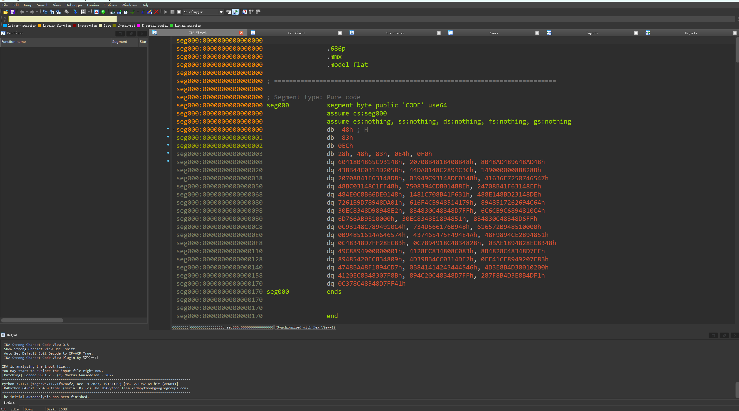Screen dimensions: 739x411
Task: Toggle the highlighted C run-to-cursor toolbar button
Action: 236,12
